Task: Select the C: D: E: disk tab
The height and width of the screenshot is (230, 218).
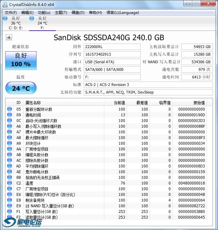Action: point(16,23)
